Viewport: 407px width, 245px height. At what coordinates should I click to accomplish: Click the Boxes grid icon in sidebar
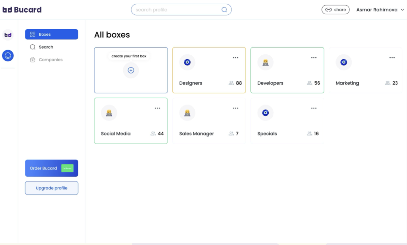coord(33,34)
